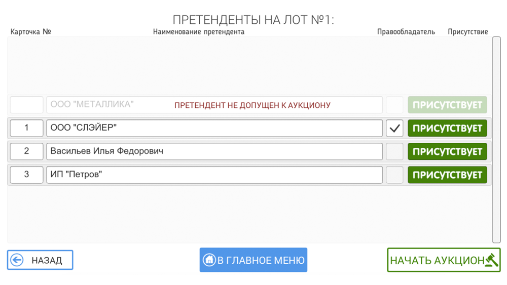This screenshot has width=507, height=285.
Task: Click Правообладатель column header
Action: [x=406, y=31]
